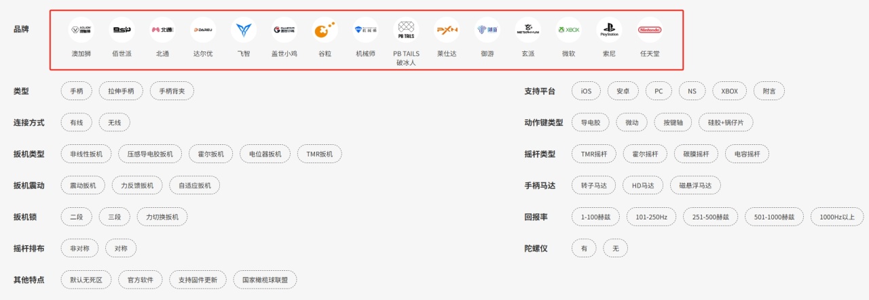Pick 转子马达 motor filter
Viewport: 869px width, 300px height.
coord(594,186)
